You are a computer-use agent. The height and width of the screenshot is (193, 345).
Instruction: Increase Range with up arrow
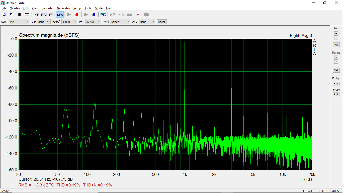pyautogui.click(x=336, y=58)
